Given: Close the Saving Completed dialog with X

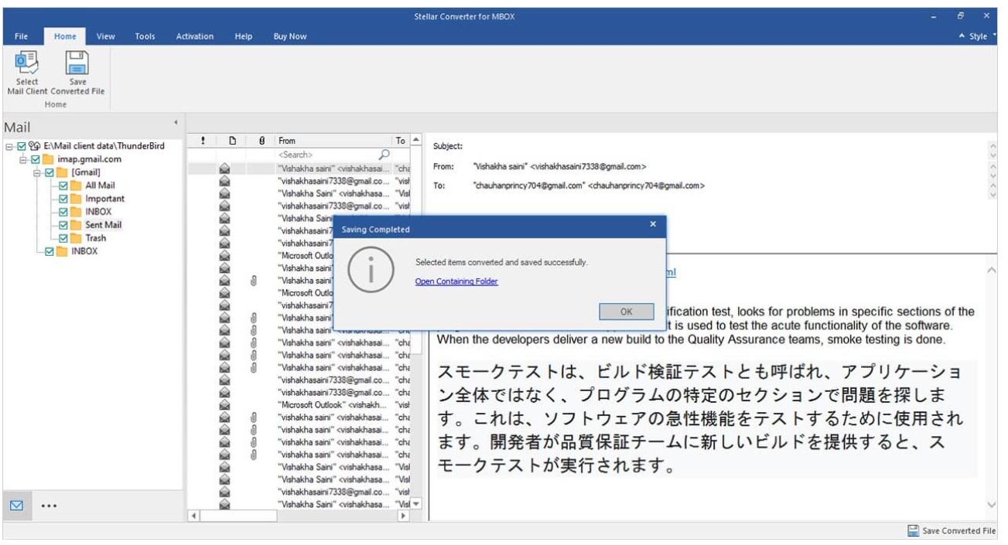Looking at the screenshot, I should click(x=653, y=224).
